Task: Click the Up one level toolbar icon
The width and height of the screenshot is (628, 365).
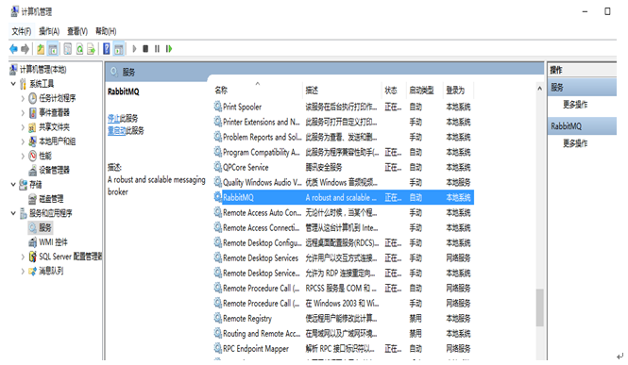Action: (41, 49)
